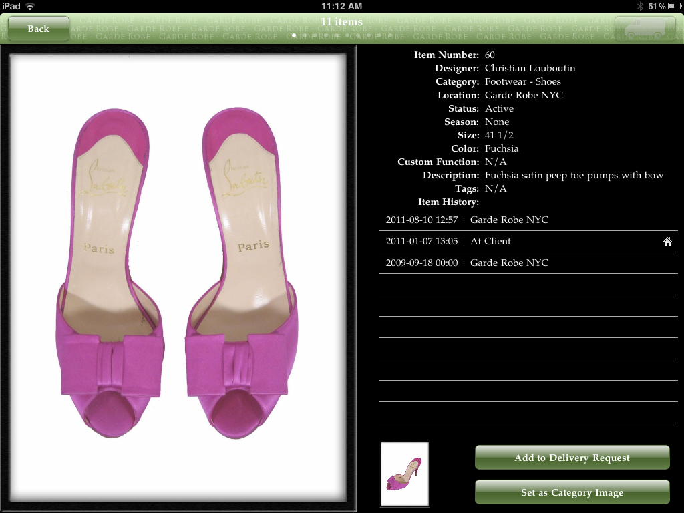Tap the Christian Louboutin designer value
This screenshot has width=684, height=513.
click(530, 68)
